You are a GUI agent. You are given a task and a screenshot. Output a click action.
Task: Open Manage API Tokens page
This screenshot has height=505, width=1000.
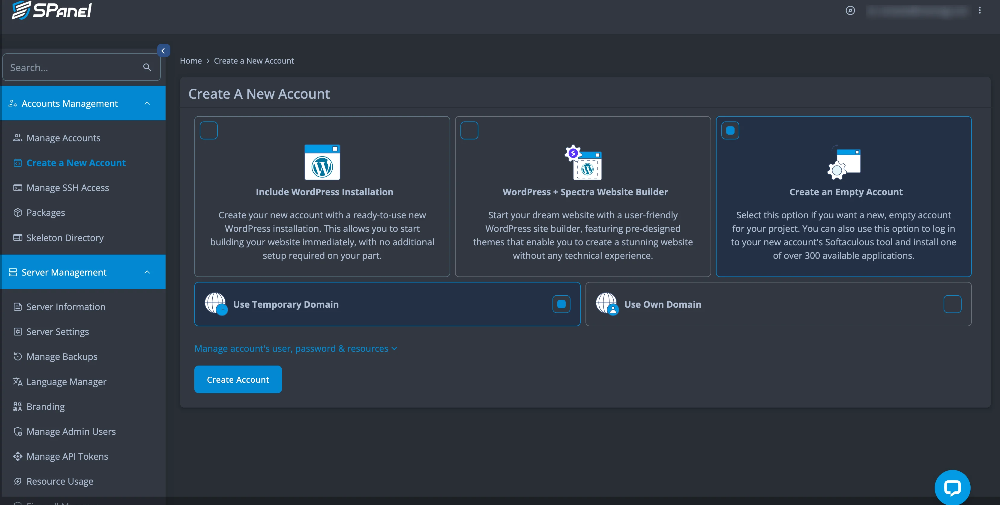(x=67, y=456)
